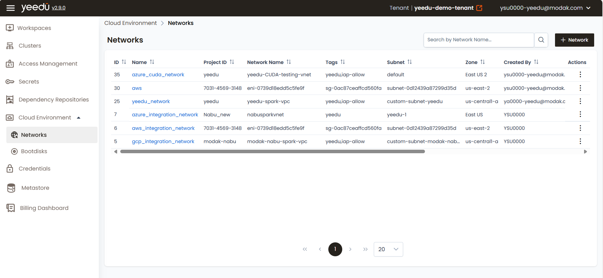Focus the Search by Network Name field
Image resolution: width=603 pixels, height=278 pixels.
click(479, 40)
